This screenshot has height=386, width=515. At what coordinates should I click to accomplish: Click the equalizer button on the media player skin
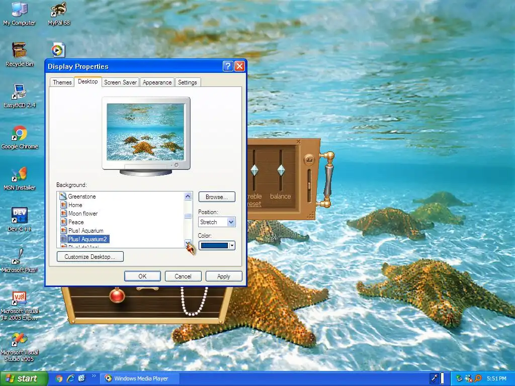click(x=309, y=160)
